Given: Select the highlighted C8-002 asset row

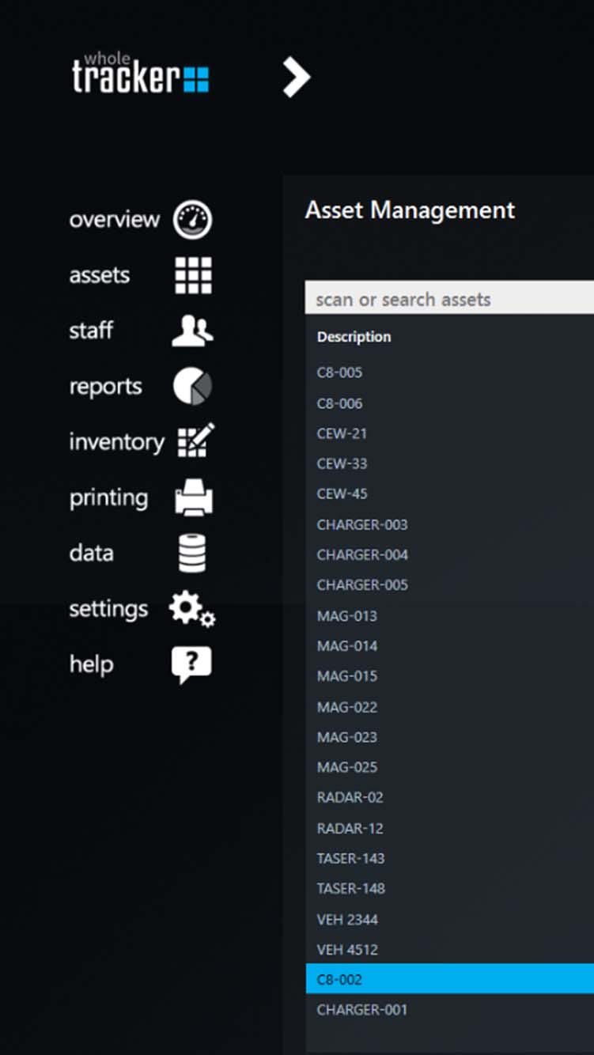Looking at the screenshot, I should [449, 979].
